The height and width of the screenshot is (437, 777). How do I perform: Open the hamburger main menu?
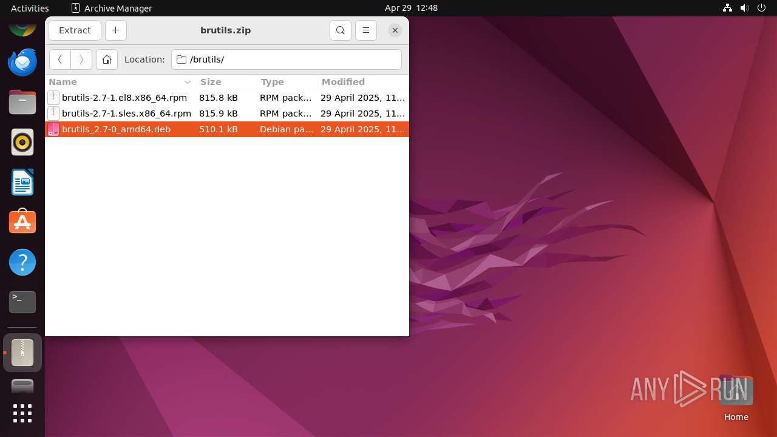[x=365, y=30]
